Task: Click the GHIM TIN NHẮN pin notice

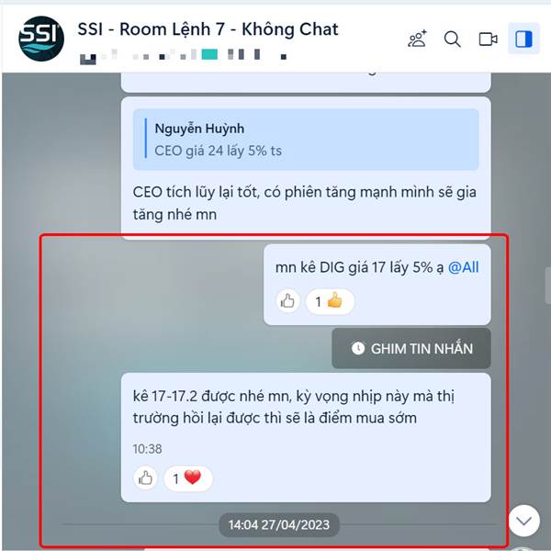Action: [411, 348]
